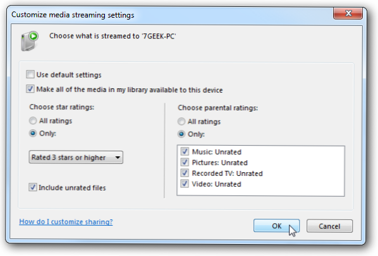Confirm settings with the OK button

pos(276,226)
